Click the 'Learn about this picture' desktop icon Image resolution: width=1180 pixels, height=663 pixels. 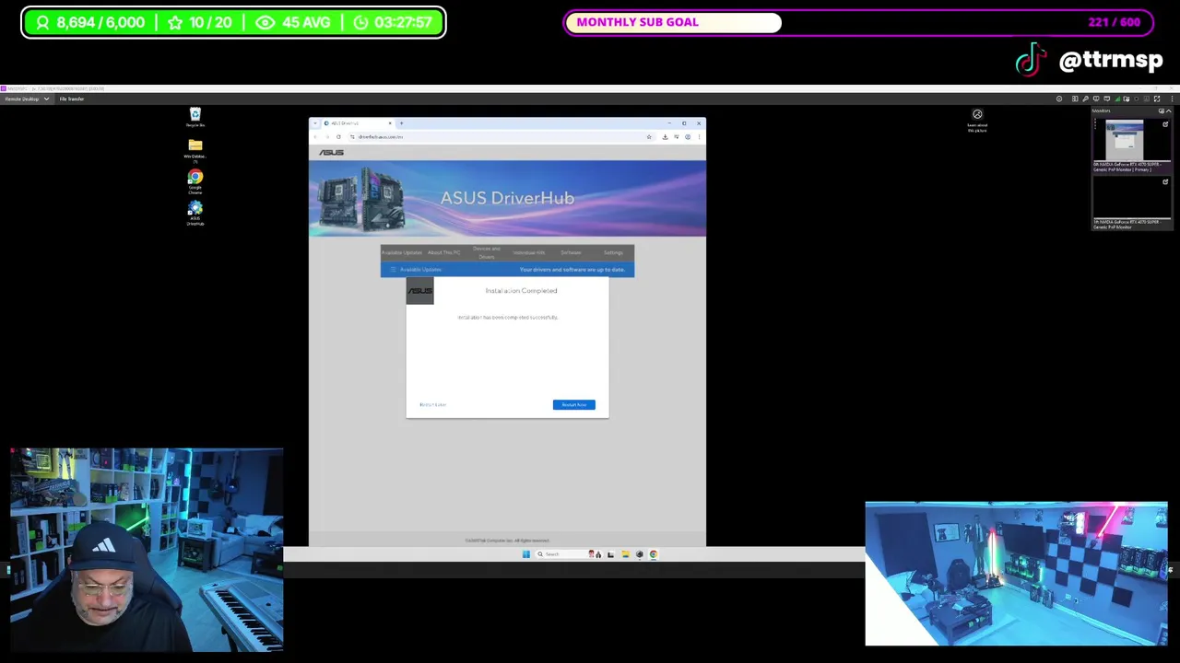tap(977, 120)
